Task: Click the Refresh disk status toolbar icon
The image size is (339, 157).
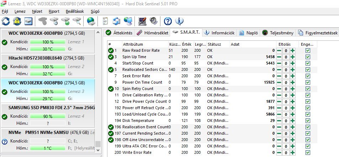Action: point(6,21)
